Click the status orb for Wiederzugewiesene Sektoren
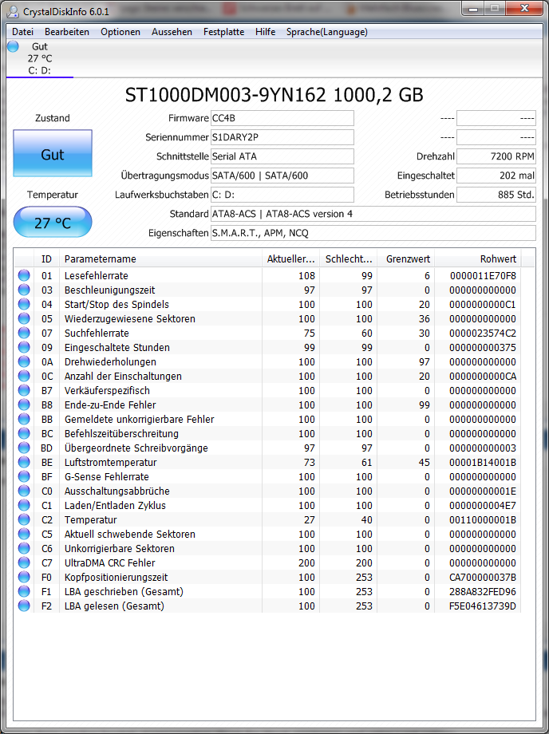 [x=24, y=318]
